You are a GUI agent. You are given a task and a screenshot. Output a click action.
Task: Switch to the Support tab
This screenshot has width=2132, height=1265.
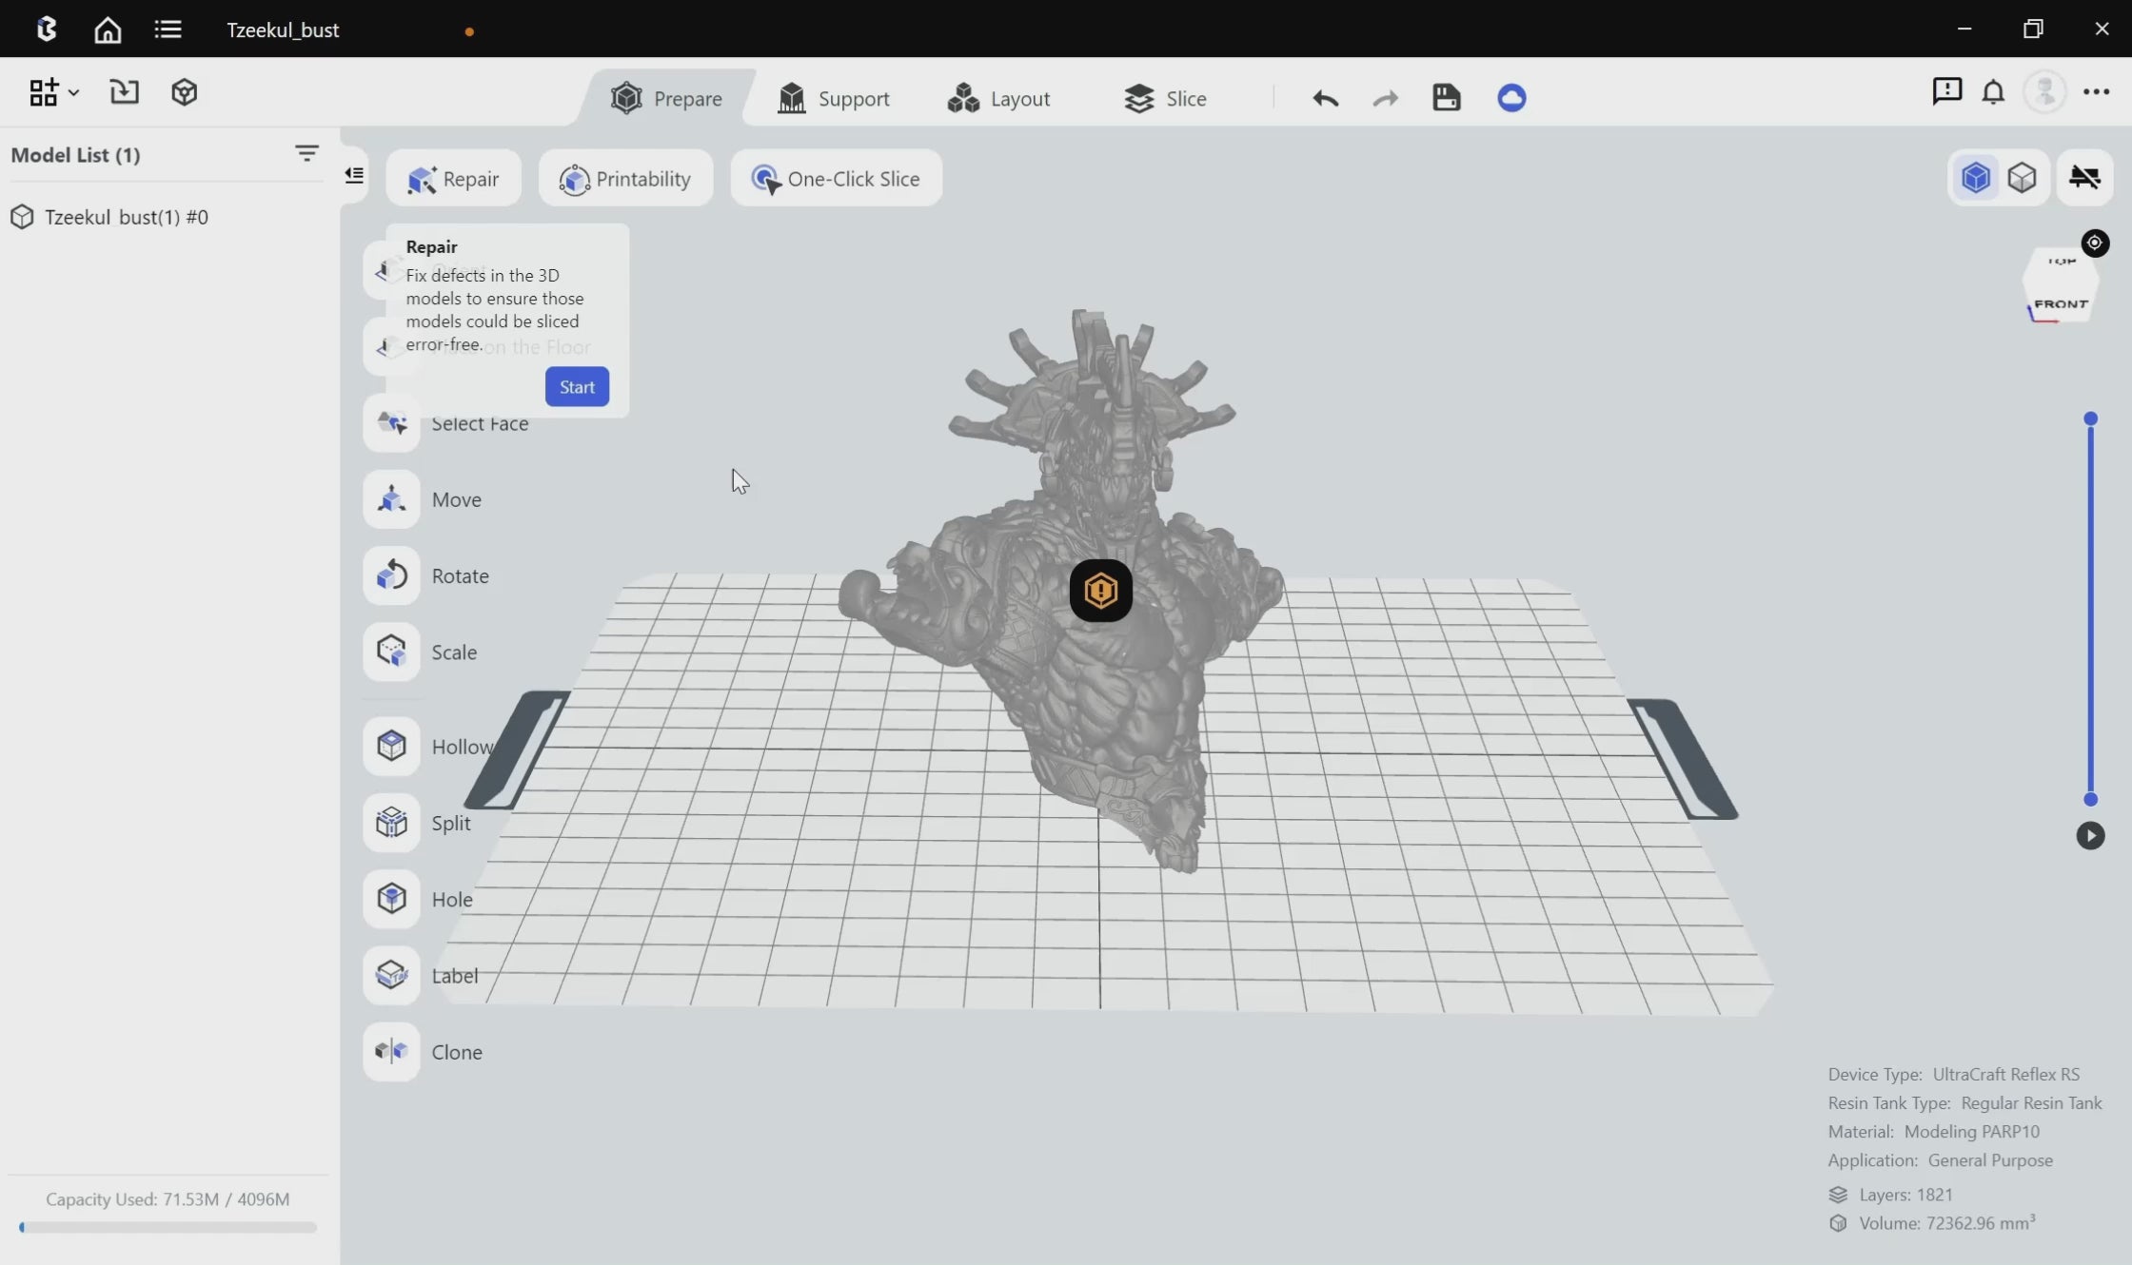click(x=834, y=99)
